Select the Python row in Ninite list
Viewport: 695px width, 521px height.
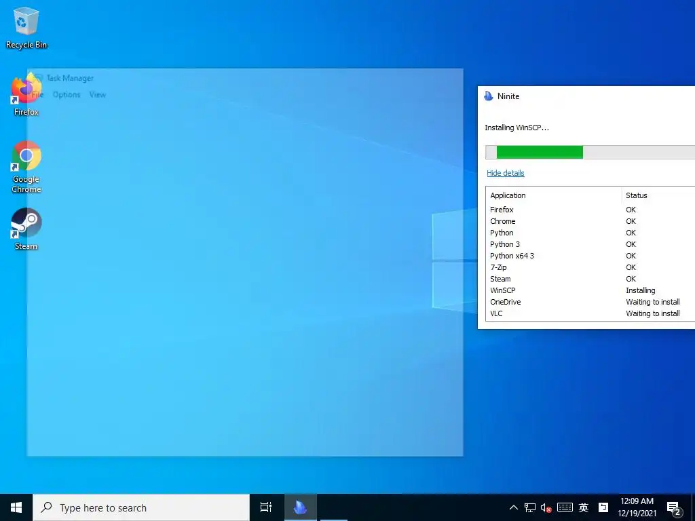click(590, 233)
